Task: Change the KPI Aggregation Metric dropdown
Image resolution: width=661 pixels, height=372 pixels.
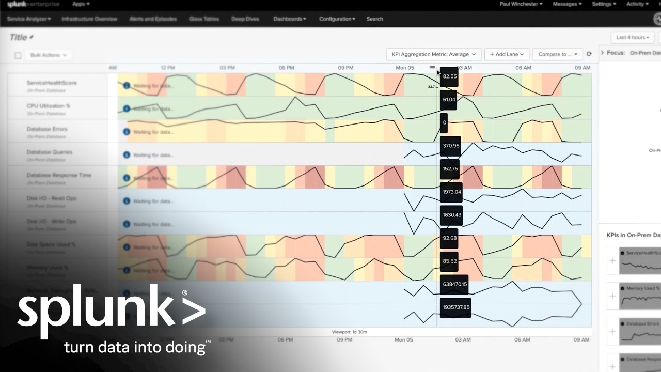Action: pos(434,54)
